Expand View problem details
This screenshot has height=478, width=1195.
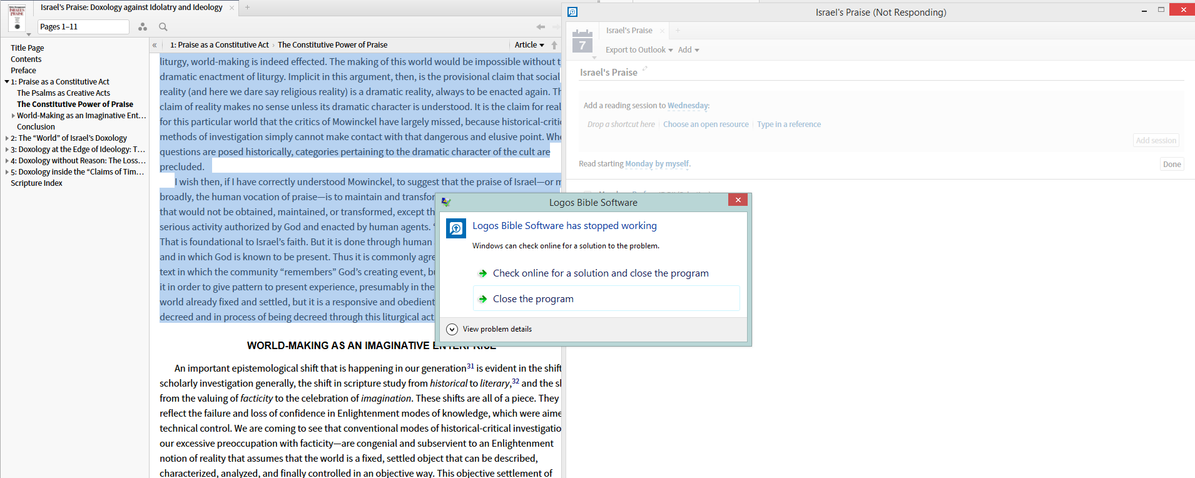(490, 329)
